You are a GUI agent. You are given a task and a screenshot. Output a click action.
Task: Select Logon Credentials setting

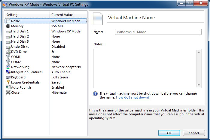pyautogui.click(x=25, y=82)
